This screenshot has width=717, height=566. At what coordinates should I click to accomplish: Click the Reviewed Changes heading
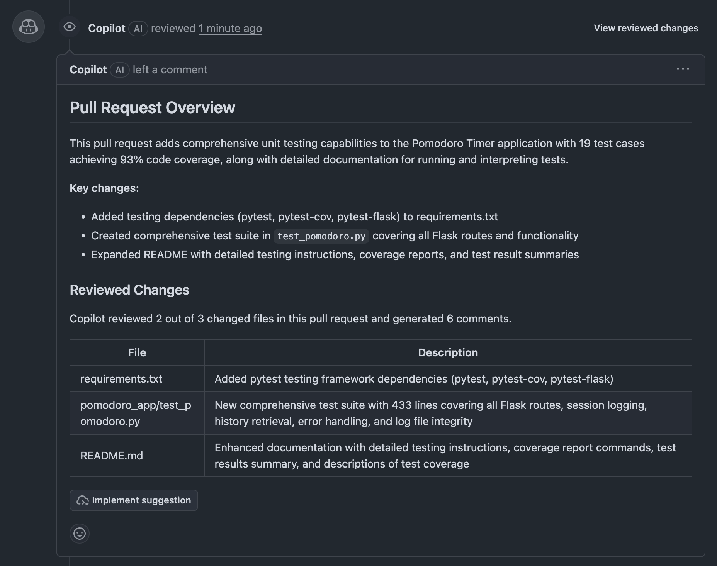pos(129,290)
